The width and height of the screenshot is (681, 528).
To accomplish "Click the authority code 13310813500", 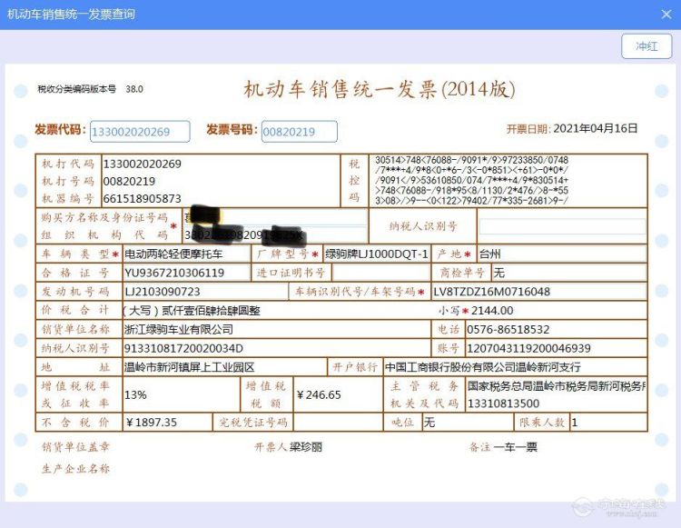I will click(x=503, y=403).
